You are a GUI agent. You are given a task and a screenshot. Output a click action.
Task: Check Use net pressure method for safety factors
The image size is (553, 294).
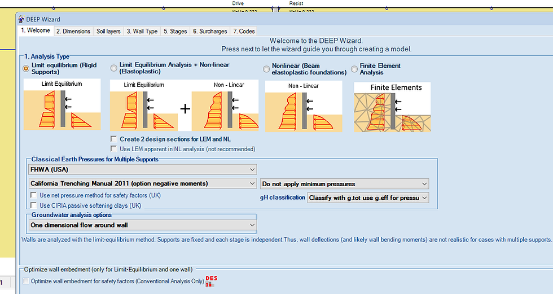click(x=33, y=195)
